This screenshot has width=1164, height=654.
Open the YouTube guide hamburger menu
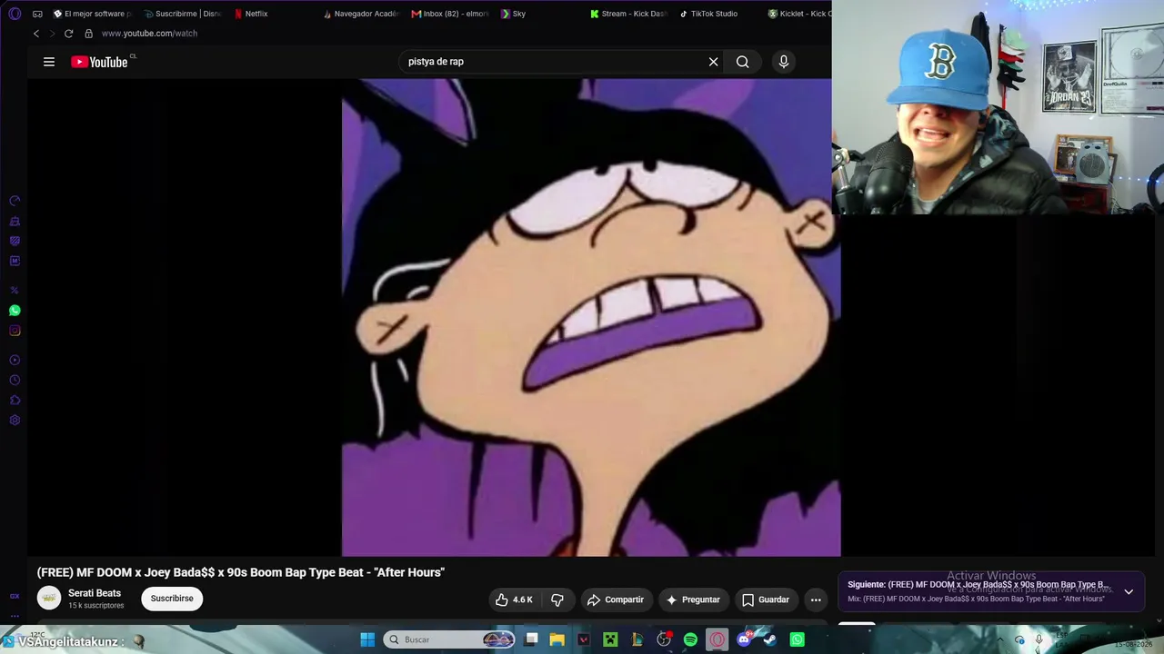tap(49, 62)
